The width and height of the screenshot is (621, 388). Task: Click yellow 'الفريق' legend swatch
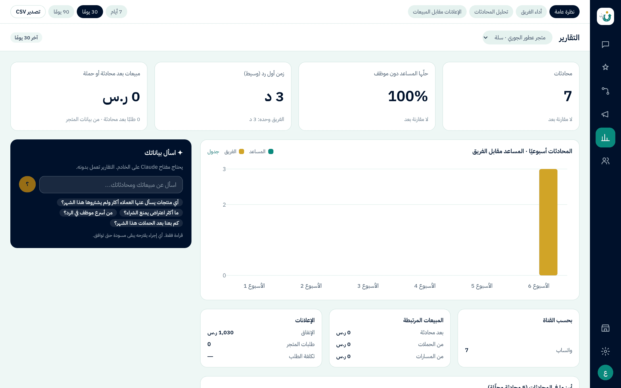tap(241, 151)
